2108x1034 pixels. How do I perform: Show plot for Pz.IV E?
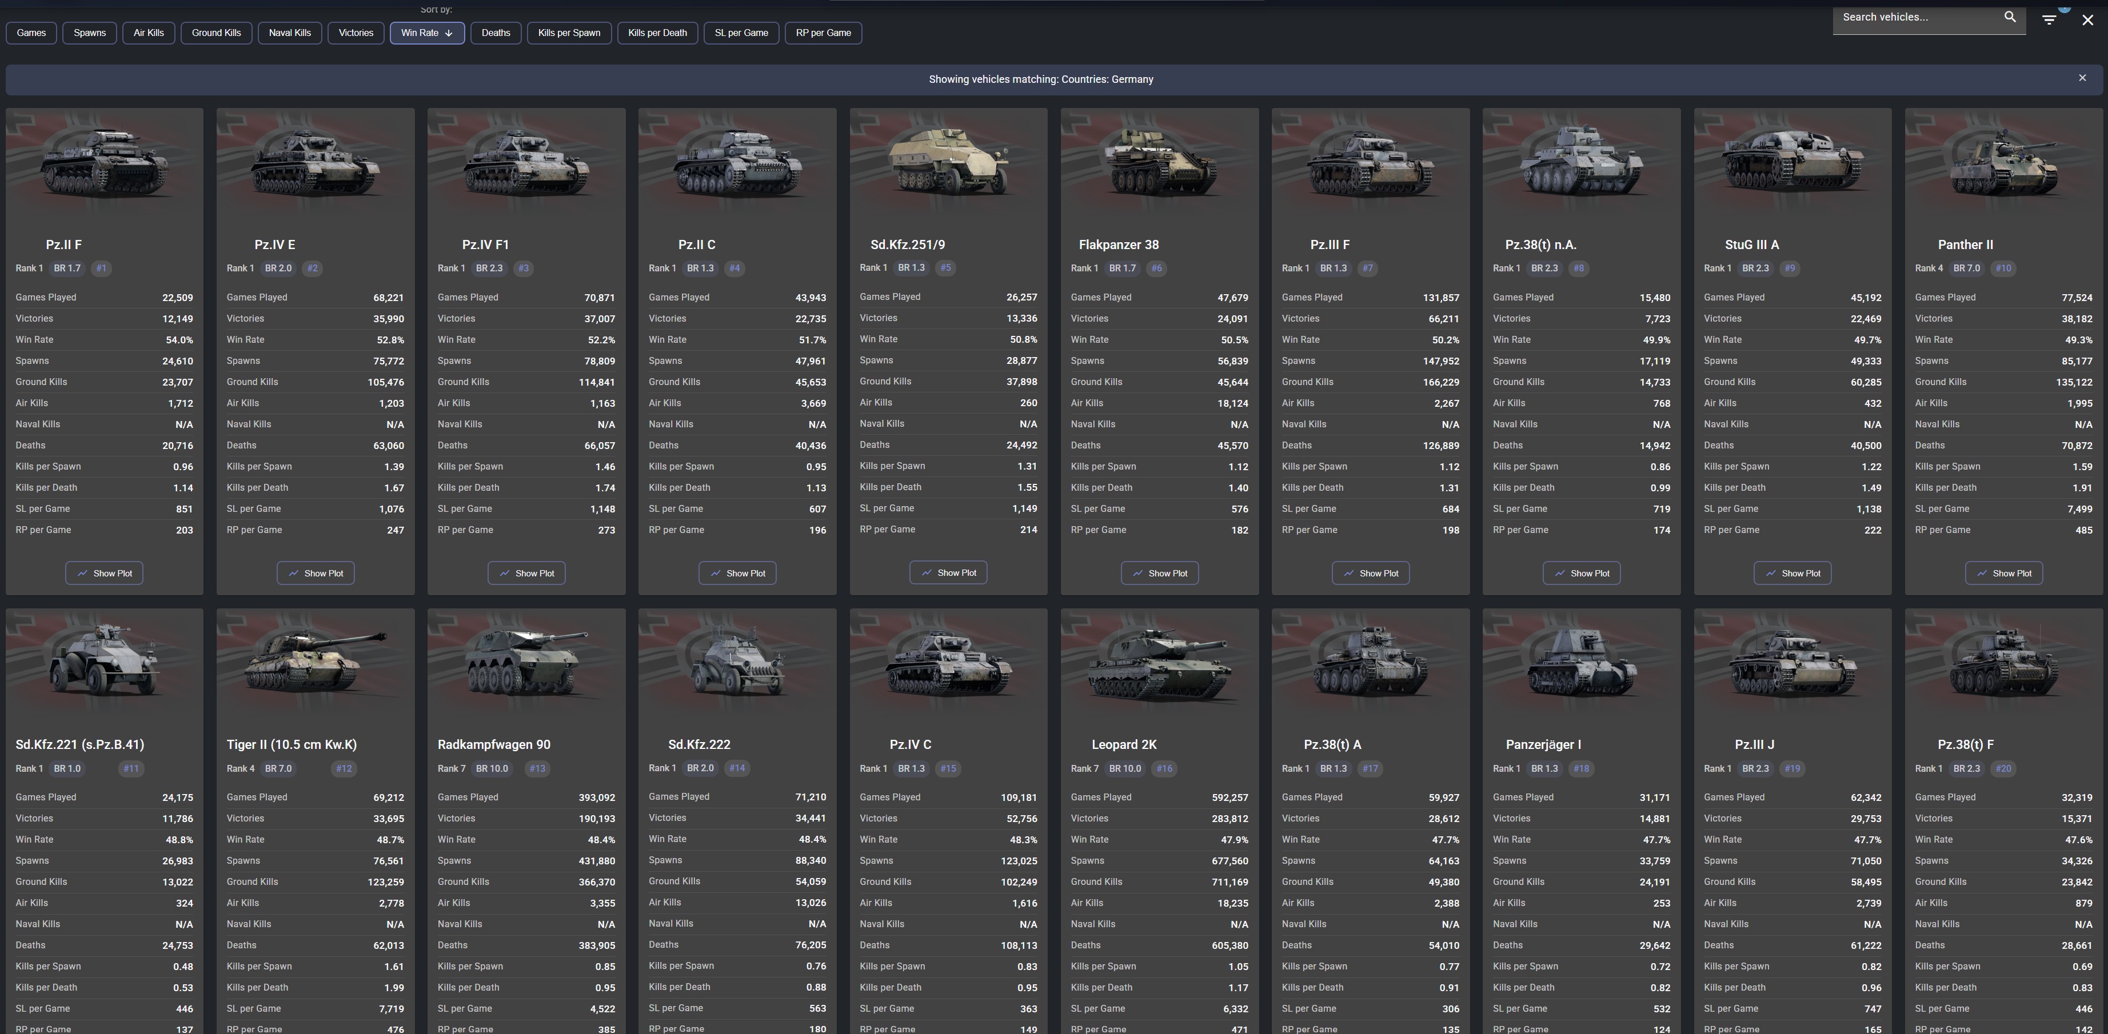[x=316, y=574]
